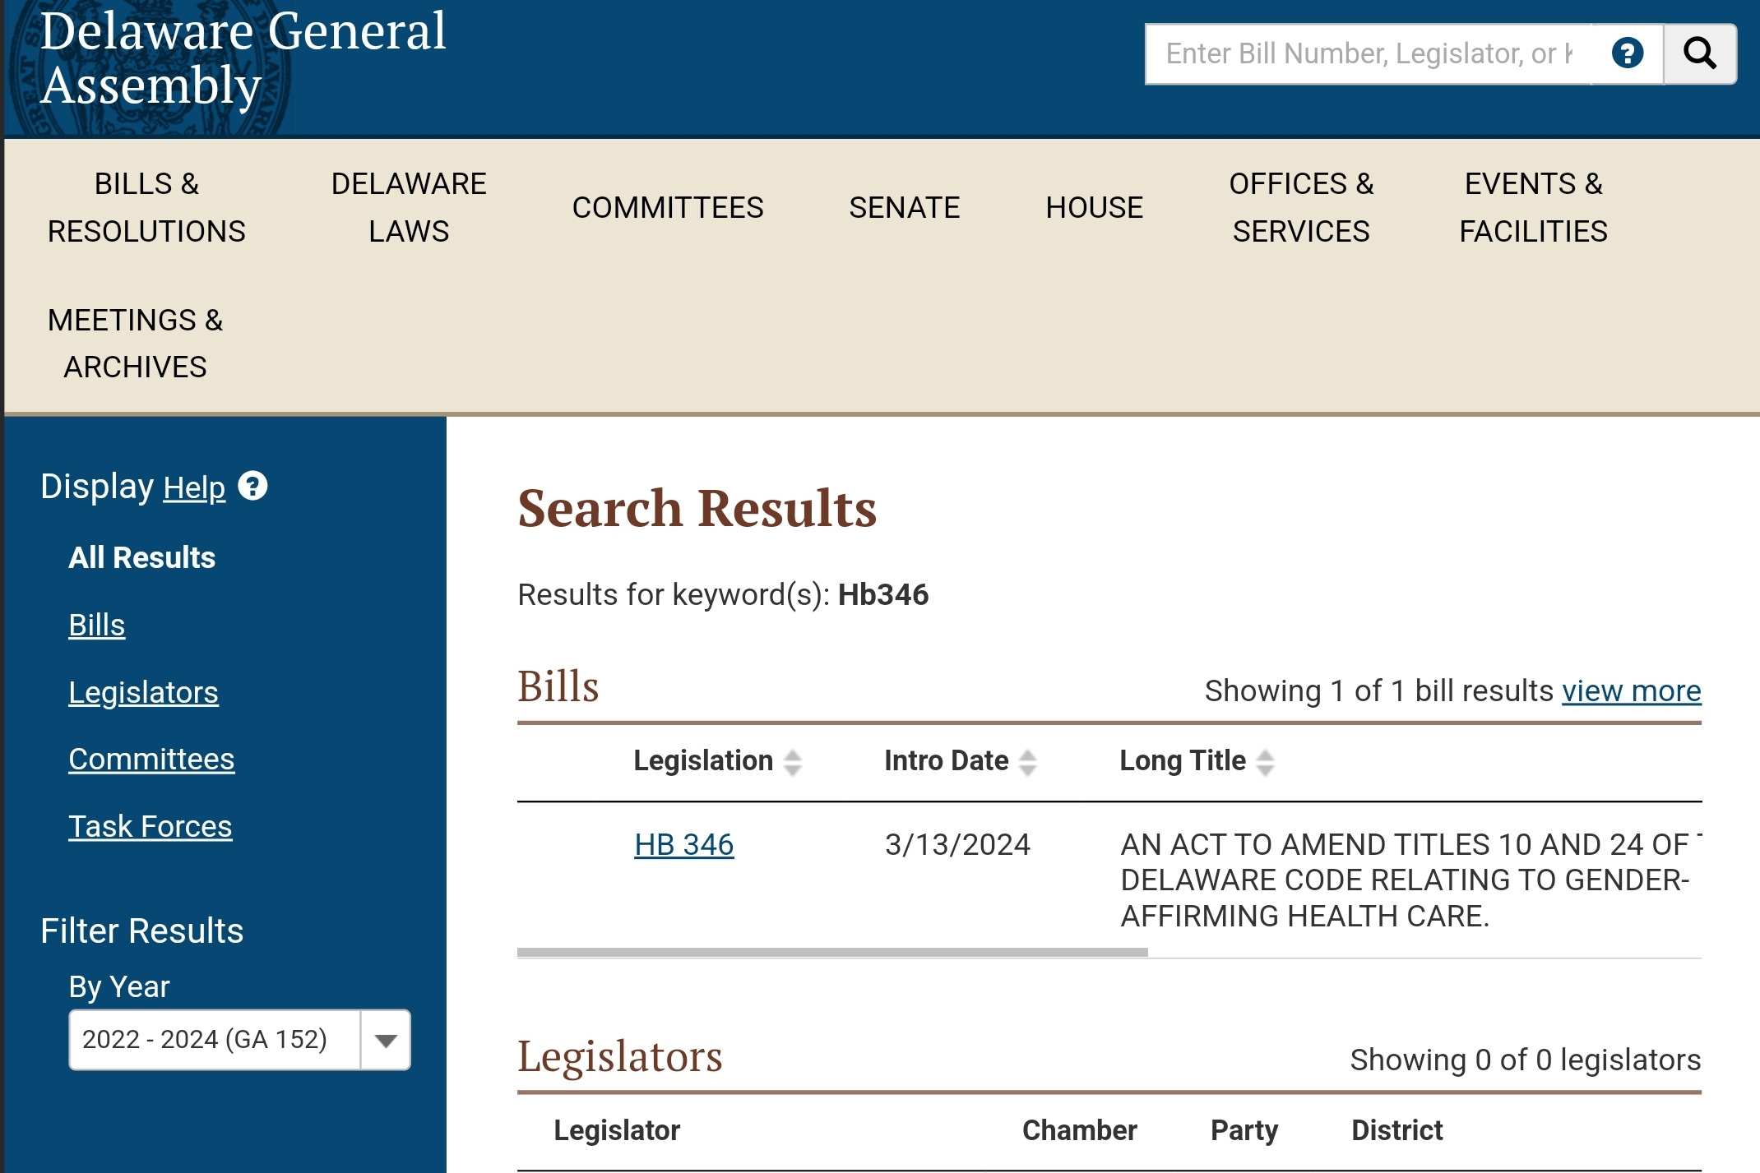Filter display to Committees in sidebar
The height and width of the screenshot is (1173, 1760).
pos(151,759)
